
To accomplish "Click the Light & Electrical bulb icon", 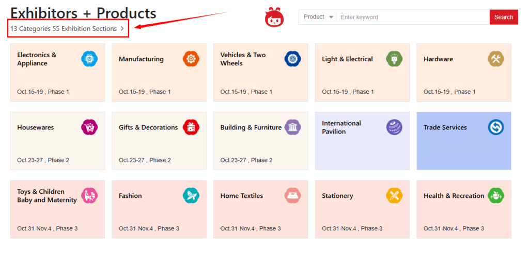I will tap(394, 59).
